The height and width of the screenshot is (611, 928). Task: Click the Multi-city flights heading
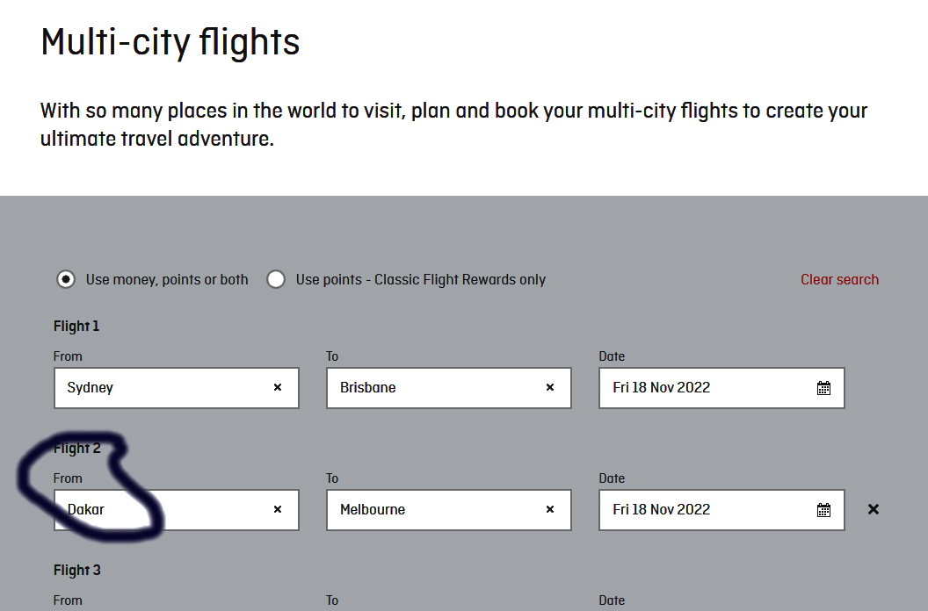[170, 42]
